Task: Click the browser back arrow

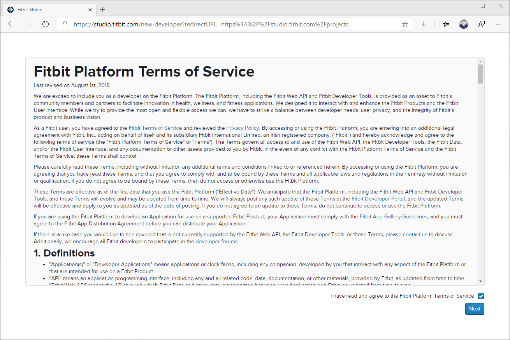Action: [x=11, y=24]
